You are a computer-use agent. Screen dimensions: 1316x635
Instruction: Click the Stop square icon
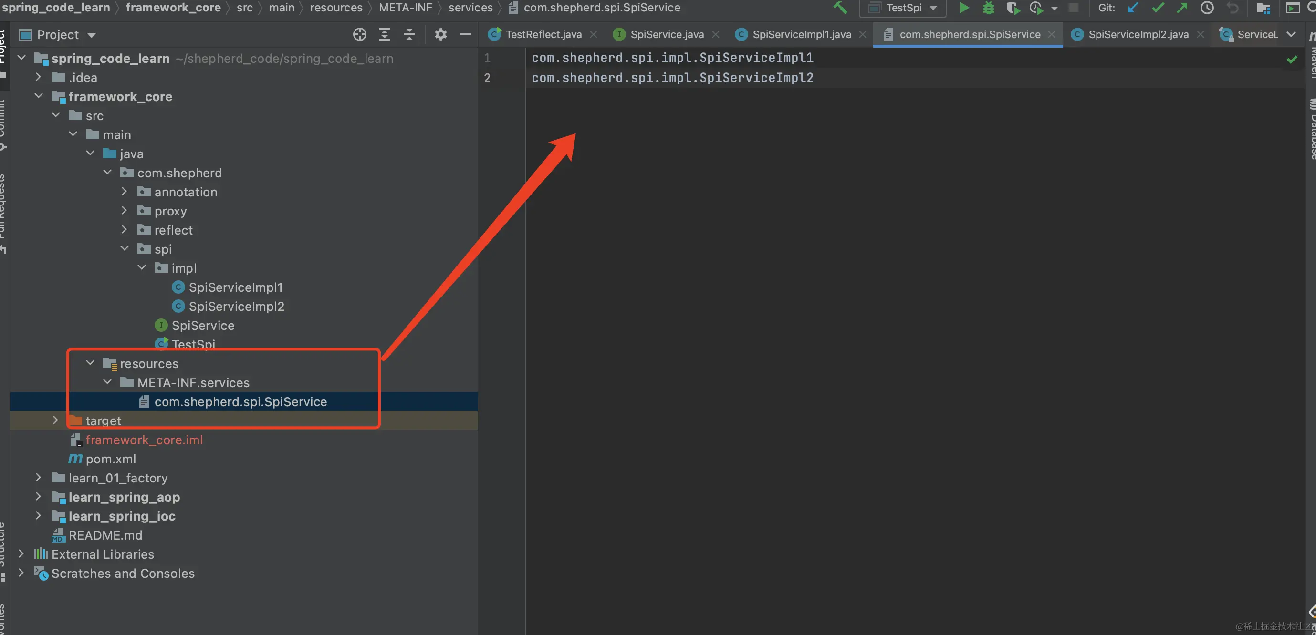1073,8
